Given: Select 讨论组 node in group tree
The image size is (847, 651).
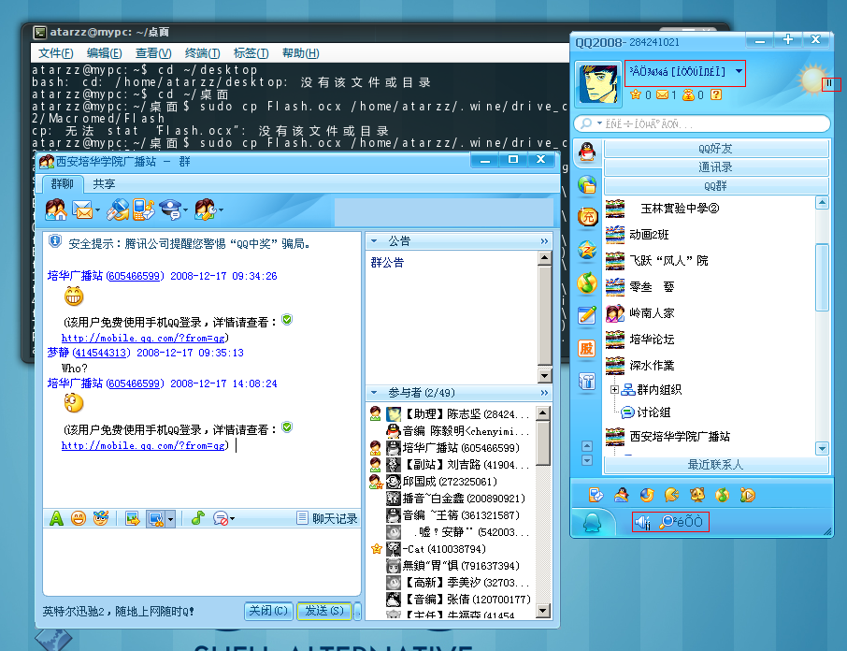Looking at the screenshot, I should click(647, 412).
